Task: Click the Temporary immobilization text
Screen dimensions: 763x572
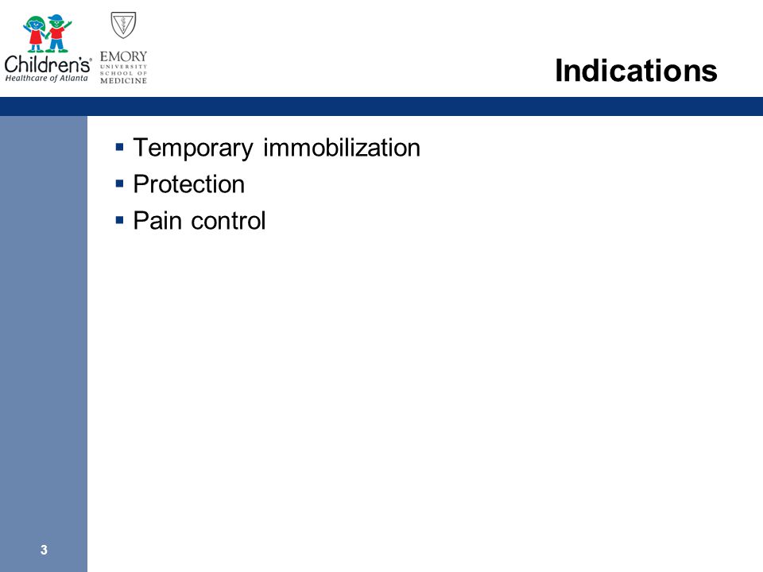Action: tap(277, 148)
